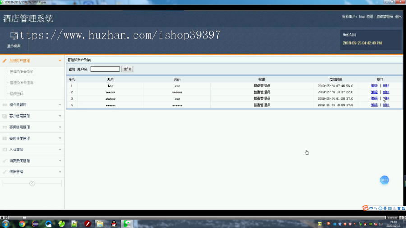Expand the 操作员管理 menu arrow

(x=60, y=105)
